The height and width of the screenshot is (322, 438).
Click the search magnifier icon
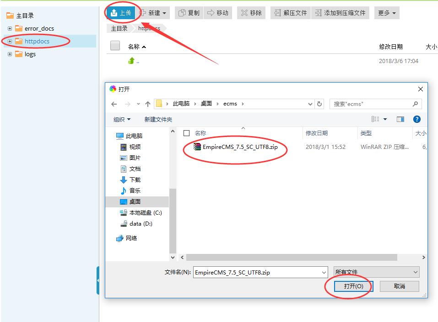[415, 104]
